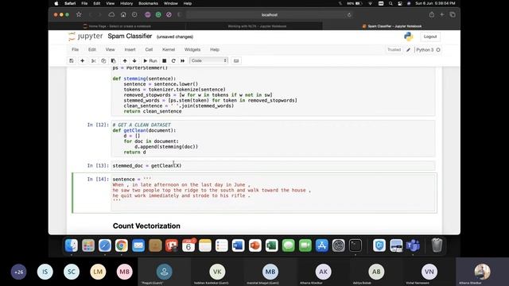
Task: Click the Python 3 kernel indicator
Action: tap(428, 50)
